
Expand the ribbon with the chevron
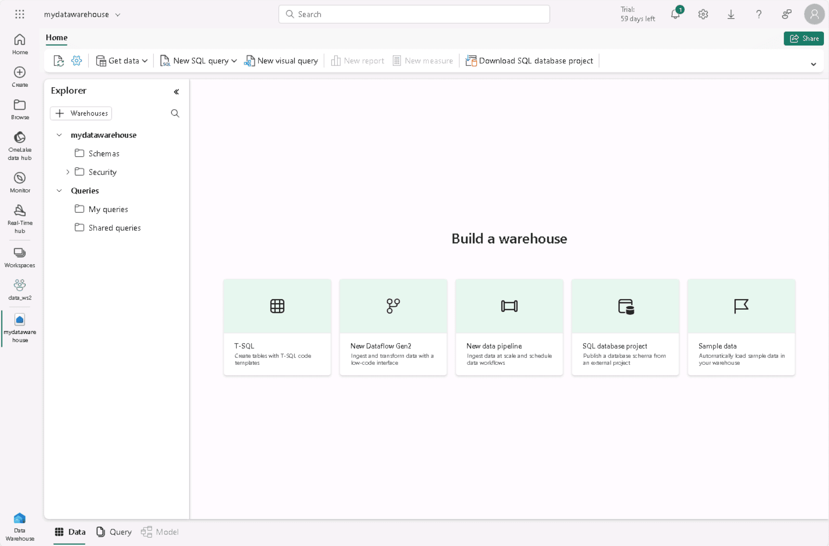(813, 64)
